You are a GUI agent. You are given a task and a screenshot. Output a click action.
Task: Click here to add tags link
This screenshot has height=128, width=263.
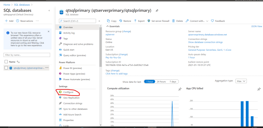(116, 74)
